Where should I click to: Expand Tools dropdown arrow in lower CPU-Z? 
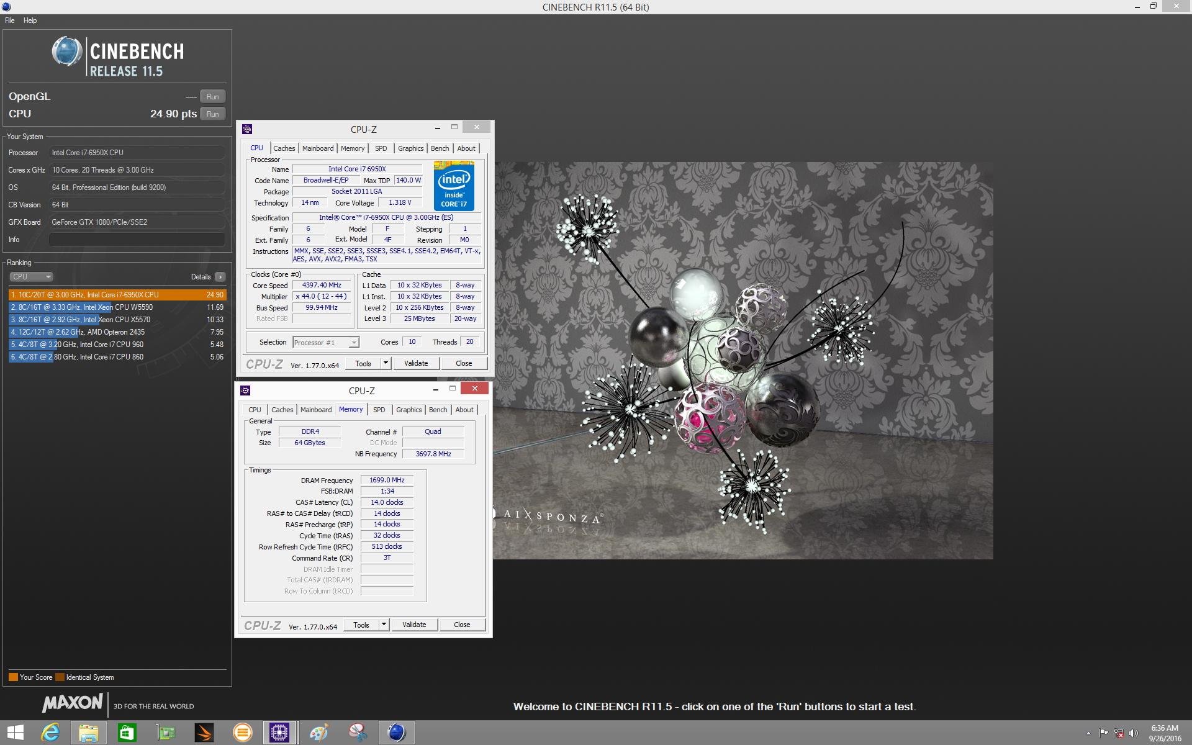(384, 625)
